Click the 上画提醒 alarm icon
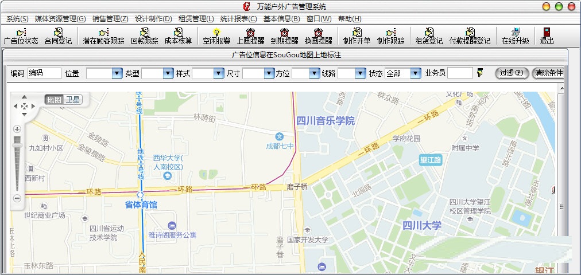The height and width of the screenshot is (275, 581). (x=250, y=33)
